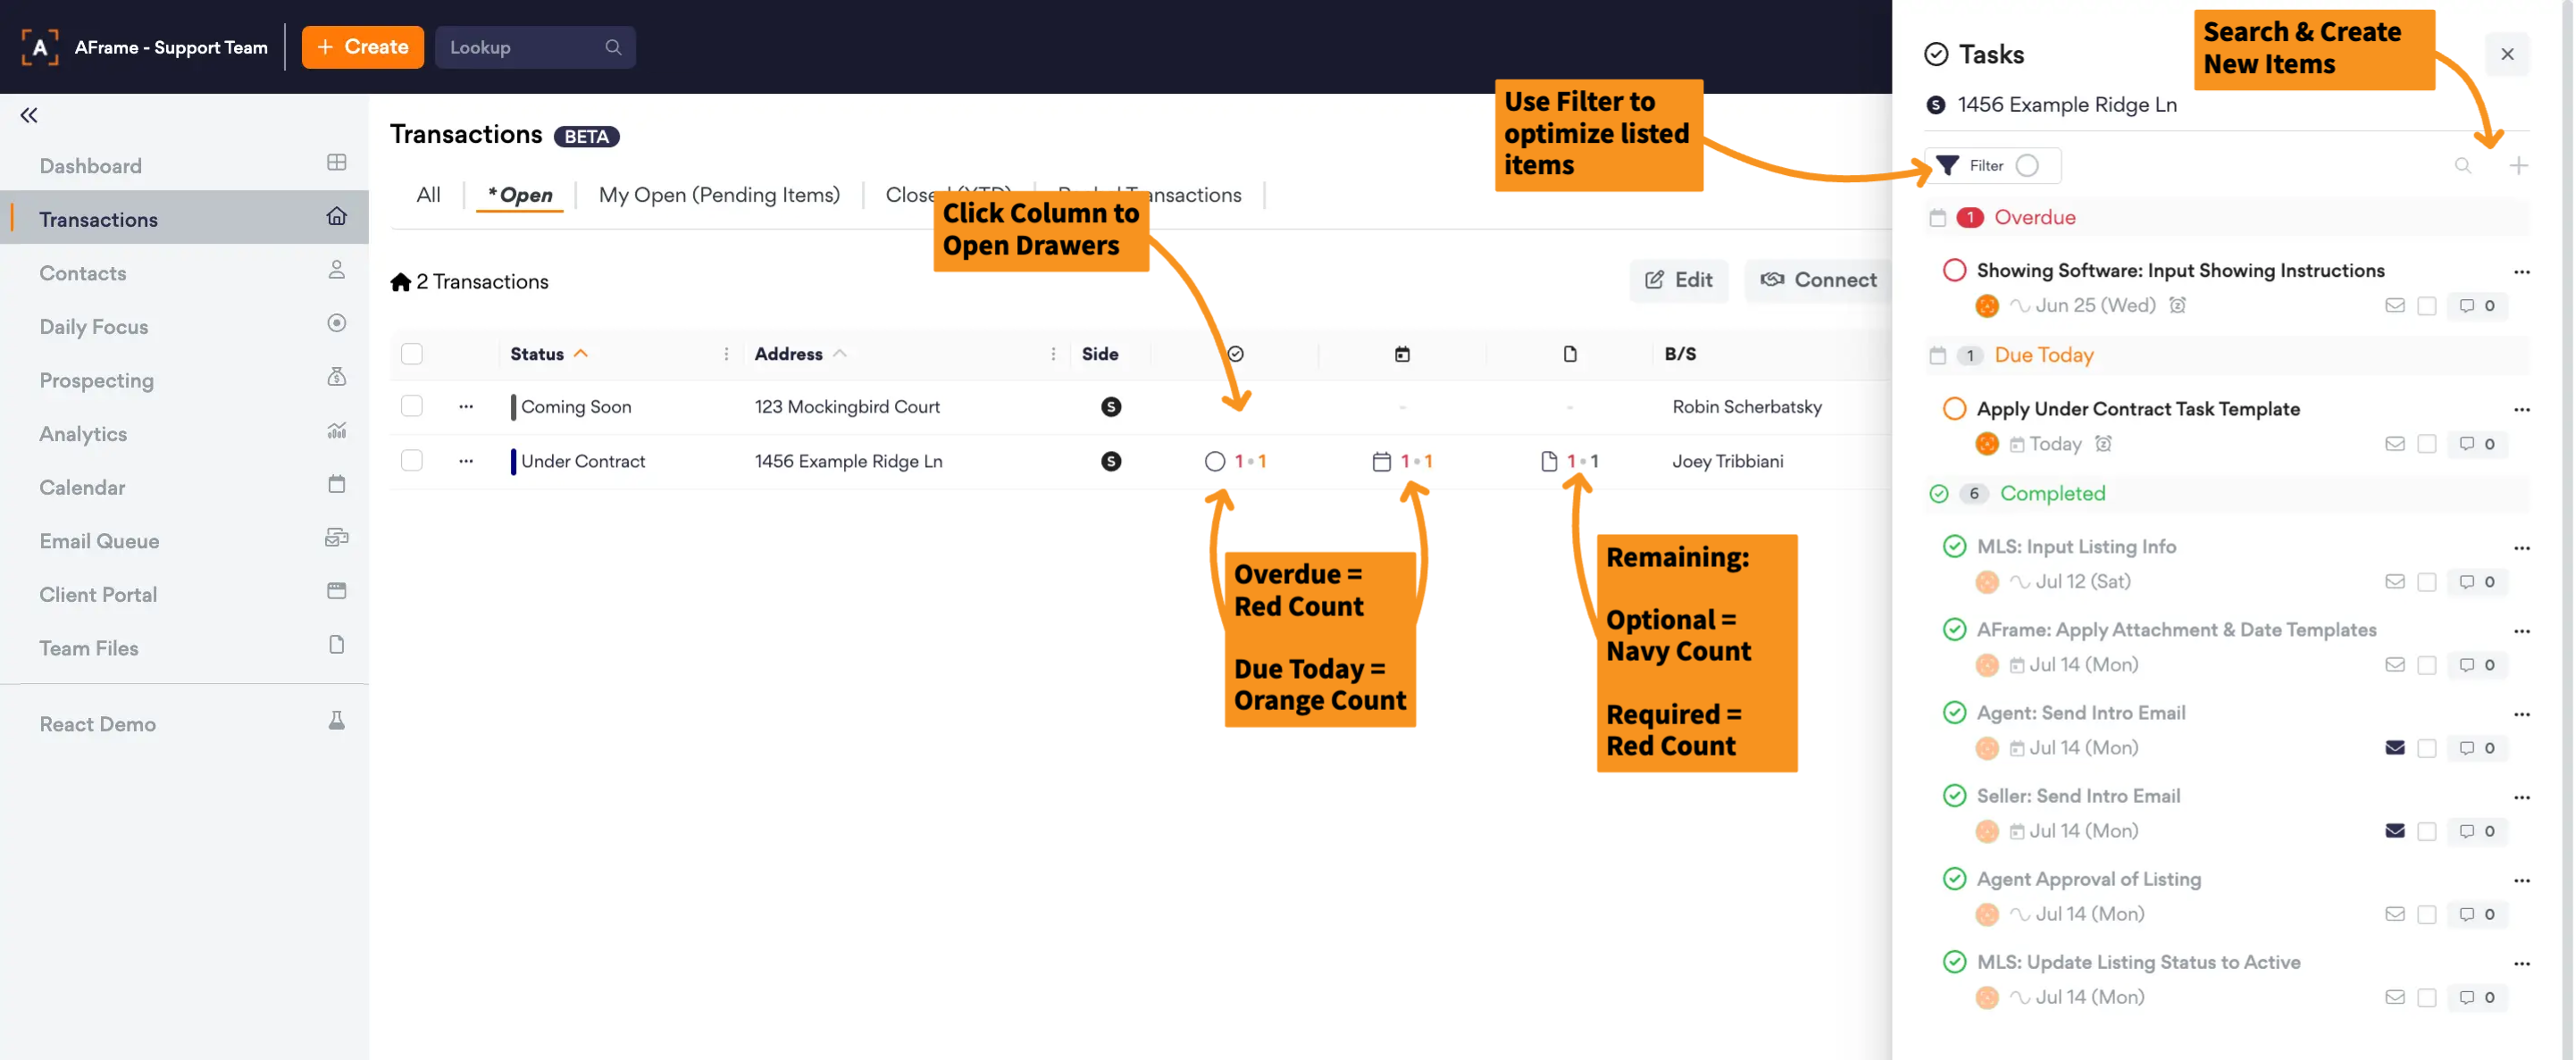The image size is (2576, 1060).
Task: Click the search magnifier in Tasks panel
Action: [2462, 166]
